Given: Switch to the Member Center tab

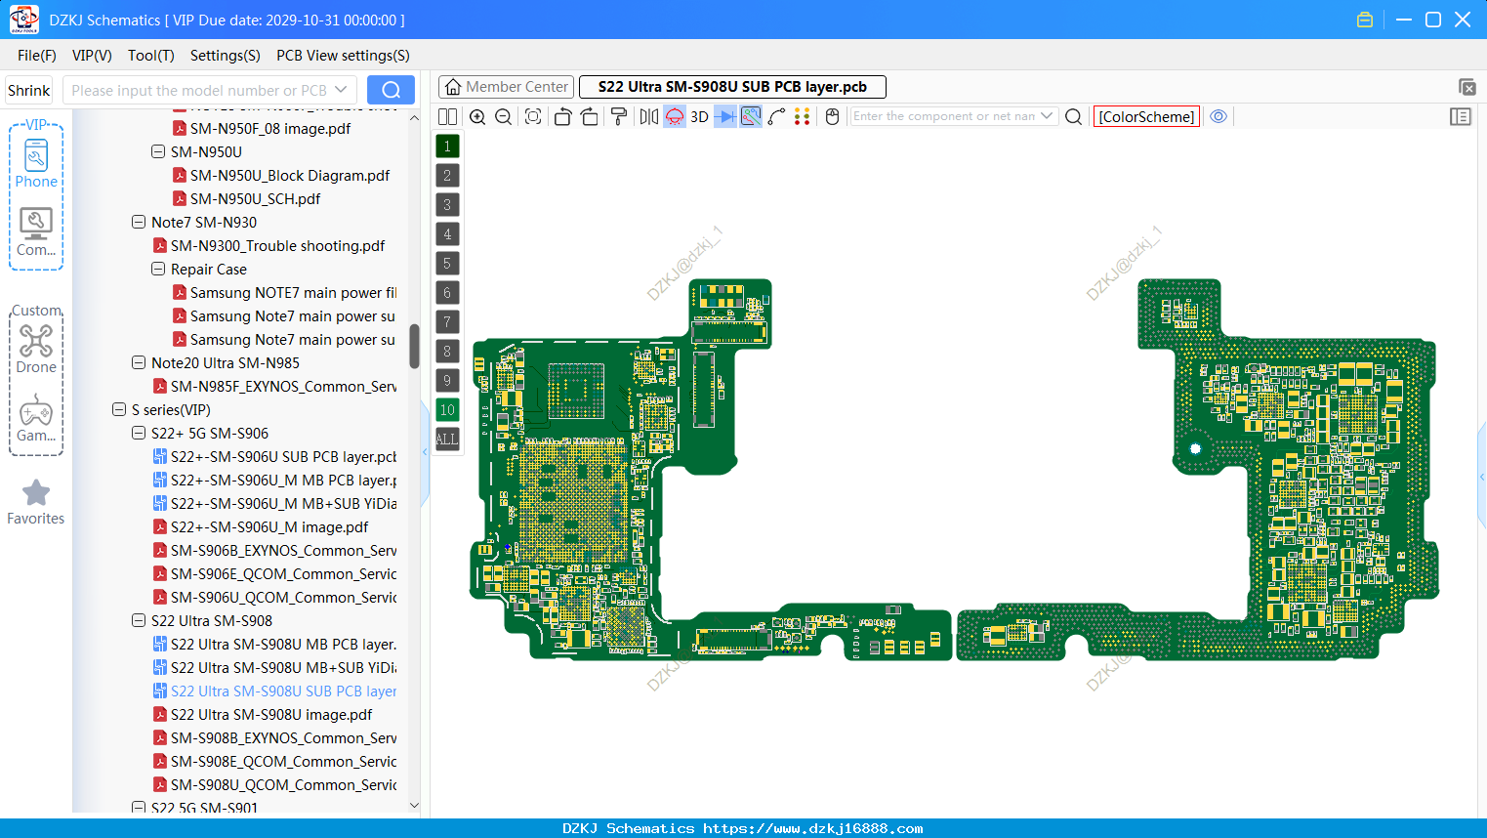Looking at the screenshot, I should click(x=507, y=87).
